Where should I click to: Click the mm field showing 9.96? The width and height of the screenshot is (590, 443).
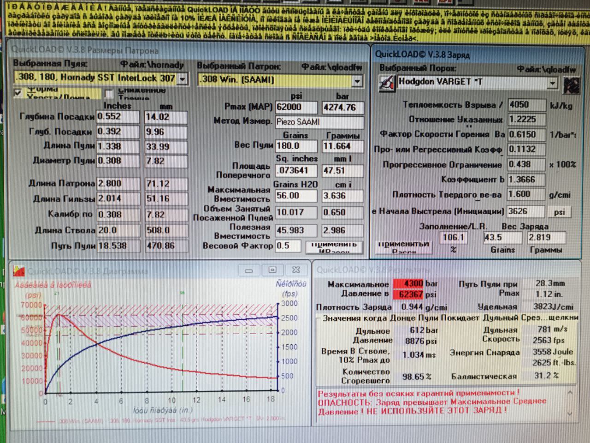click(166, 132)
